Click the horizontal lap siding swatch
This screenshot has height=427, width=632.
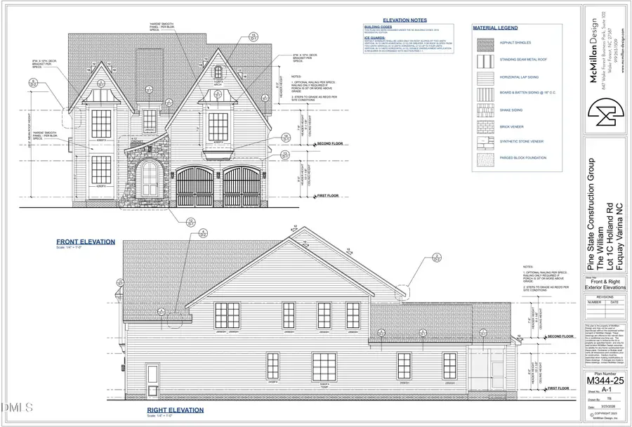pyautogui.click(x=485, y=78)
